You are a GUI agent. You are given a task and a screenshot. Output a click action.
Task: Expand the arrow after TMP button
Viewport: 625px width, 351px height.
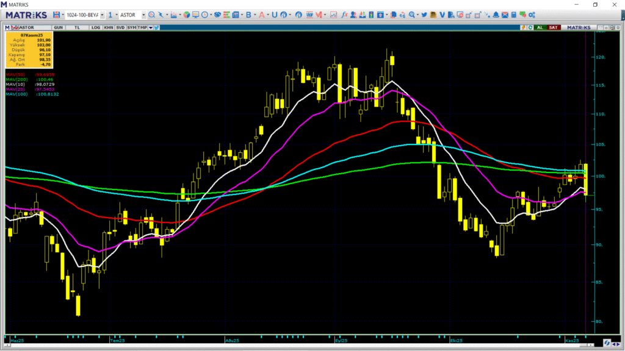tap(150, 27)
